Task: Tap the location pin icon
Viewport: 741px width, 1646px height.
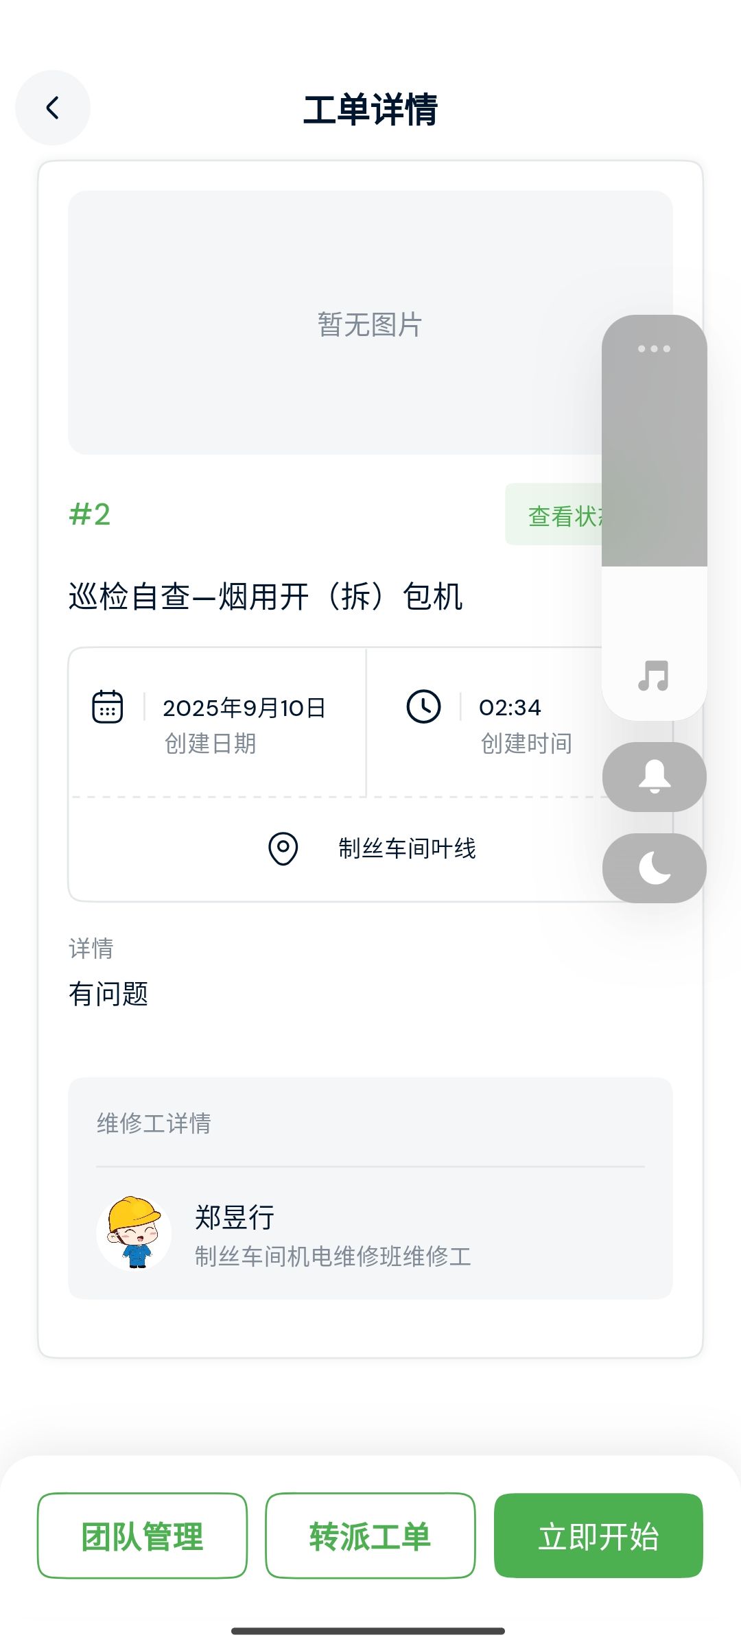Action: 283,849
